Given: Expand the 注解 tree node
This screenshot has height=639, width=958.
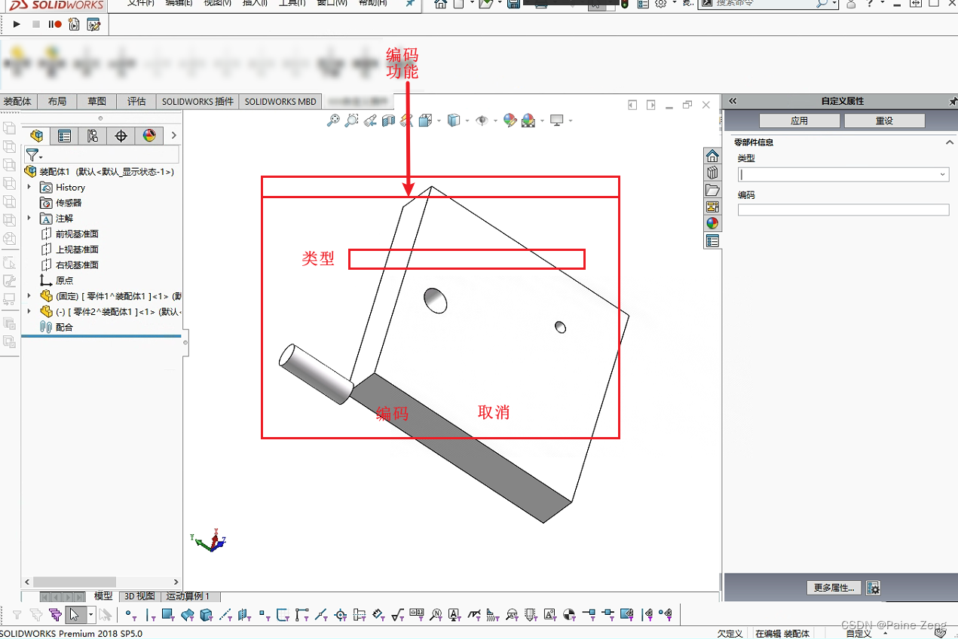Looking at the screenshot, I should [x=29, y=218].
